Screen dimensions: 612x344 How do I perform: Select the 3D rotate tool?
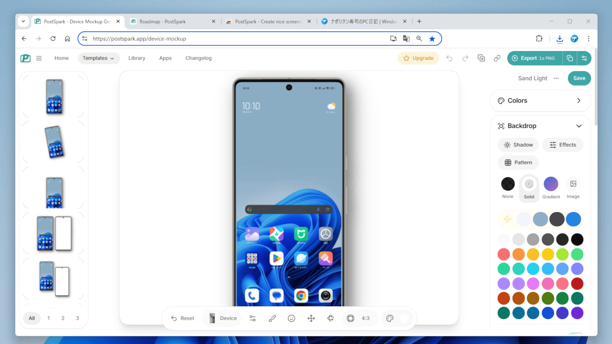tap(330, 318)
